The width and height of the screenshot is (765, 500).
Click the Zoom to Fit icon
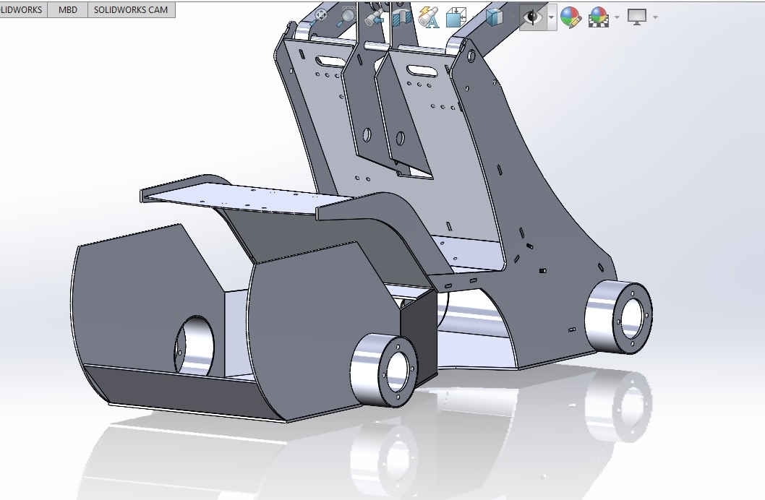(319, 16)
